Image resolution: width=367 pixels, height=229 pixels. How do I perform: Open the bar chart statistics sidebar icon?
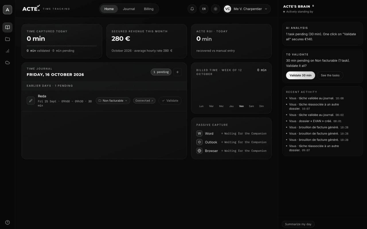(x=7, y=51)
